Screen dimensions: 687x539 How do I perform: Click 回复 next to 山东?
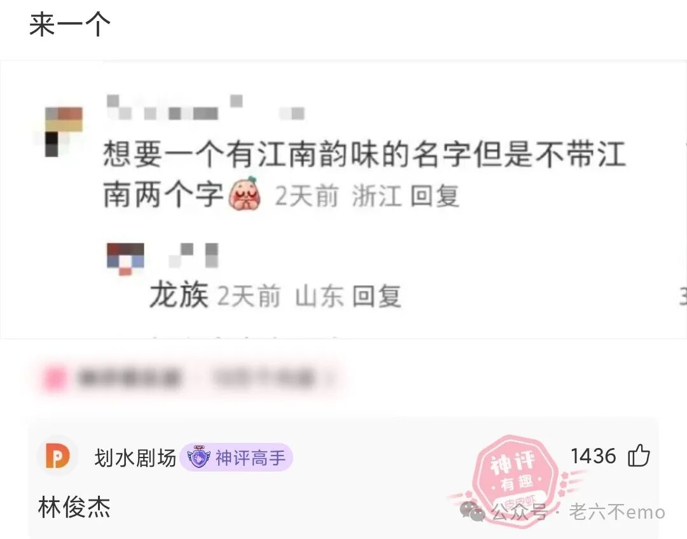tap(377, 296)
